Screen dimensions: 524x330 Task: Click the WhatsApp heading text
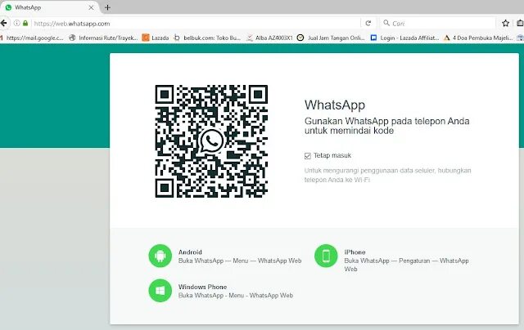[335, 105]
